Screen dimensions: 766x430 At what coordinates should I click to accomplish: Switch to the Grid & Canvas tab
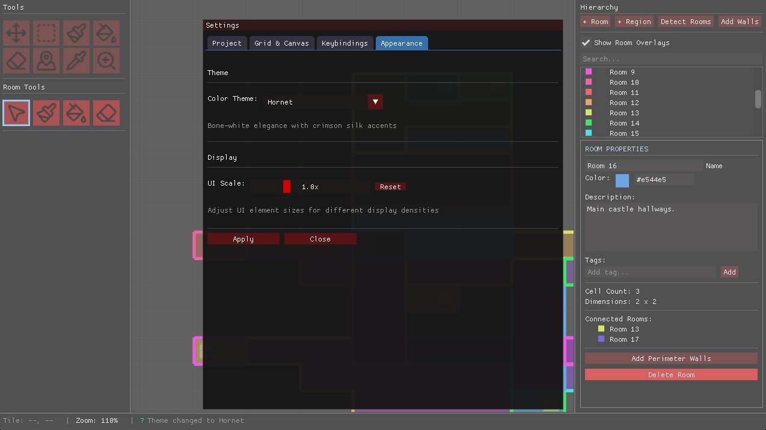coord(281,43)
